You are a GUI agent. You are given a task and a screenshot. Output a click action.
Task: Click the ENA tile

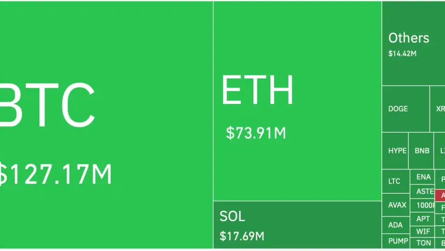423,177
